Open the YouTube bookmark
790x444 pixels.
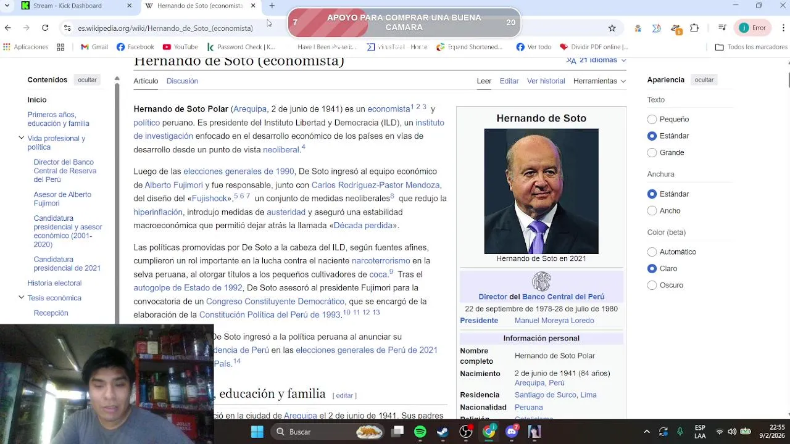[x=180, y=47]
